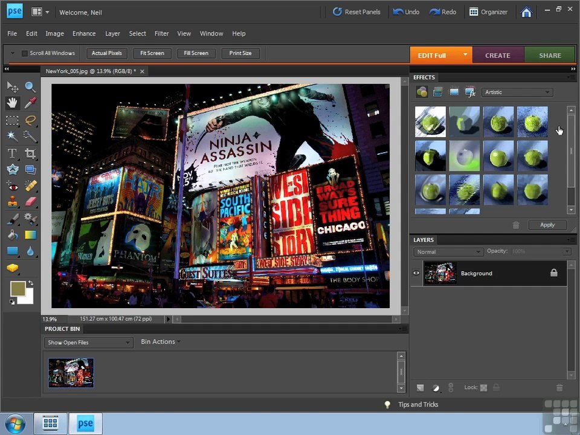The image size is (580, 435).
Task: Toggle lock transparent pixels in Layers
Action: pyautogui.click(x=483, y=388)
